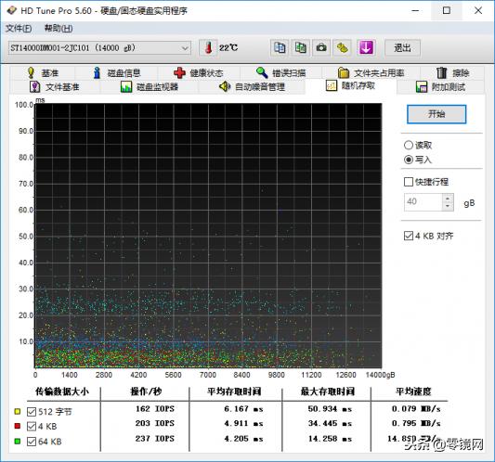The height and width of the screenshot is (462, 495).
Task: Click the 0.795 MB/s average speed
Action: pos(416,423)
